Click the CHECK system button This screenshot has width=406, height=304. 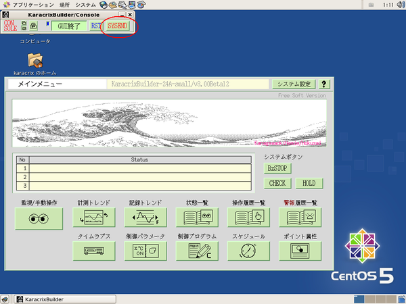[277, 183]
